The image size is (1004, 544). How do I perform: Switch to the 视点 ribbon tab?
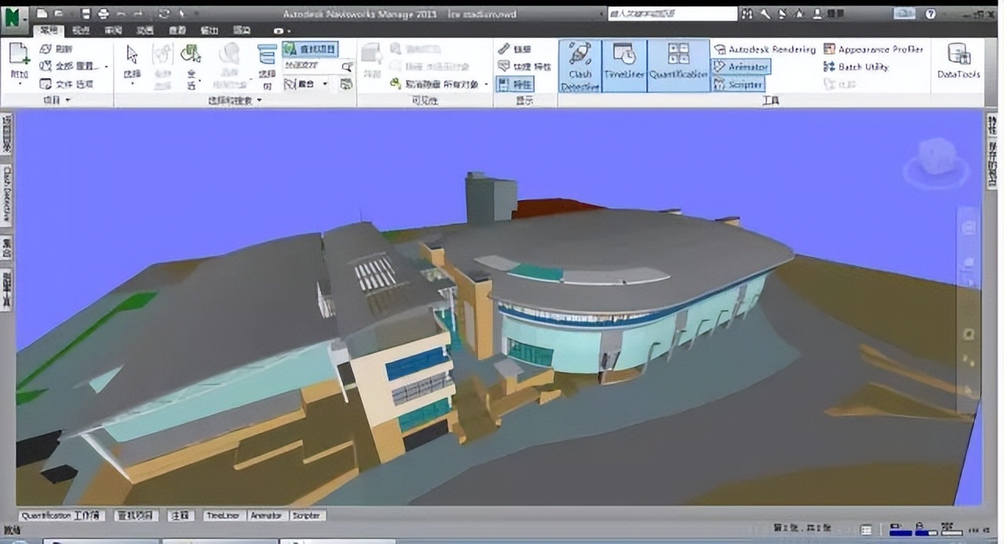click(x=82, y=30)
